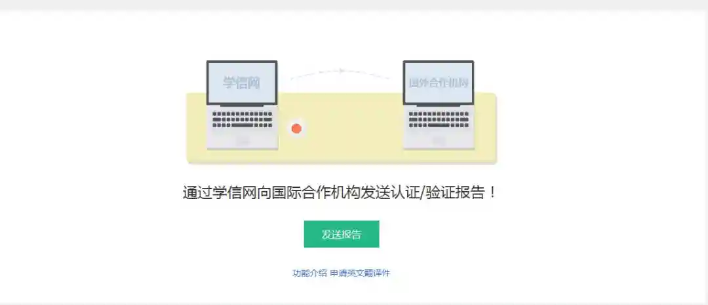
Task: Click the dashed arrow between the laptops
Action: (340, 74)
